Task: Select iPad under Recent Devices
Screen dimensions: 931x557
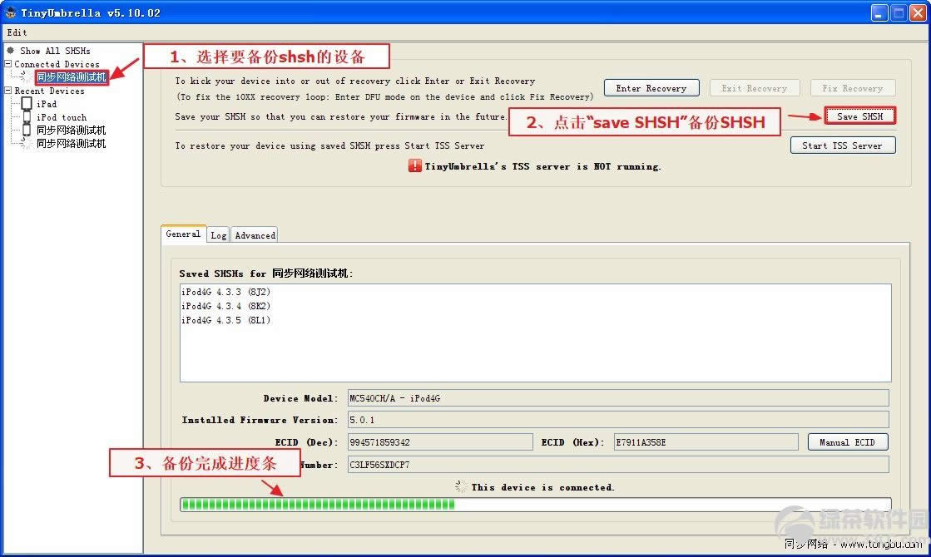Action: point(47,104)
